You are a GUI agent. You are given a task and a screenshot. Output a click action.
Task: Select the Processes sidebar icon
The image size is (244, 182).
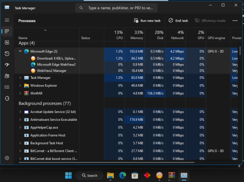[x=7, y=31]
